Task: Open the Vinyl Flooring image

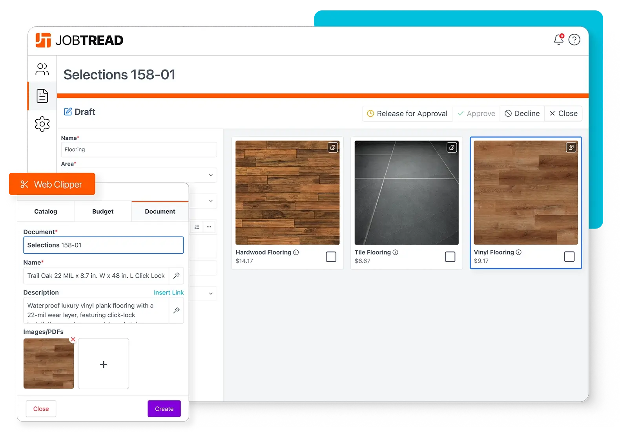Action: pos(526,192)
